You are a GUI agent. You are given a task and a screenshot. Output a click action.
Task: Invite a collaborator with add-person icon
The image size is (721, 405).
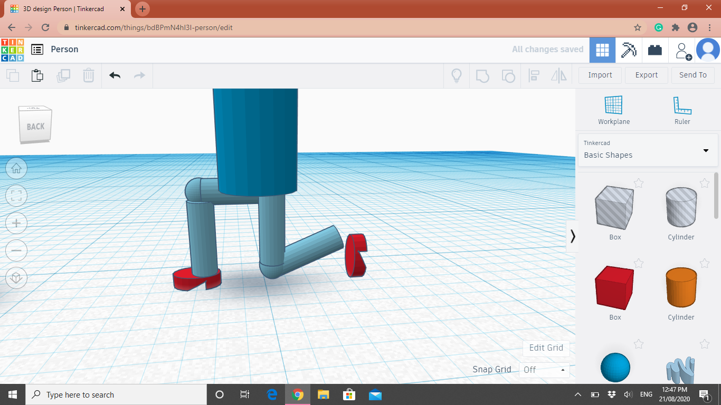683,51
